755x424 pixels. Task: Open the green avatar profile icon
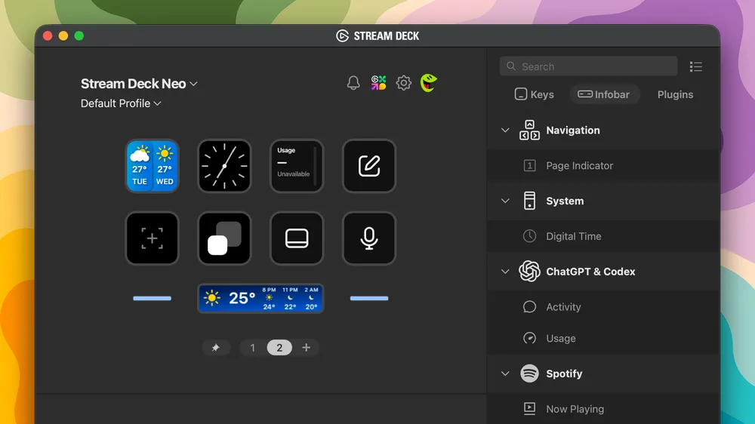point(429,83)
